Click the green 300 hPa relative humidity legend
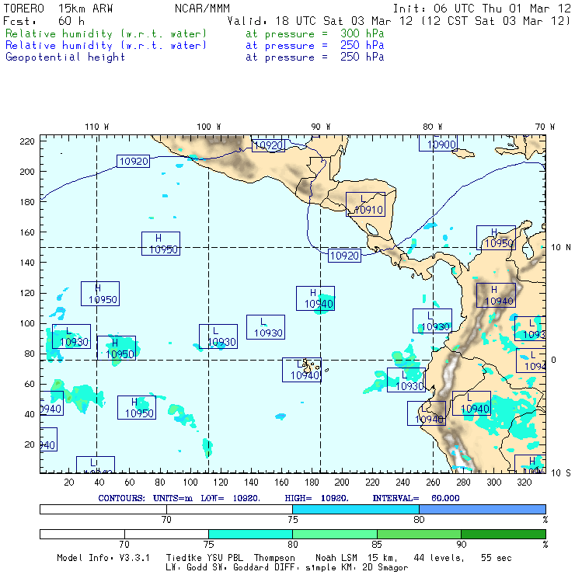 click(x=106, y=34)
